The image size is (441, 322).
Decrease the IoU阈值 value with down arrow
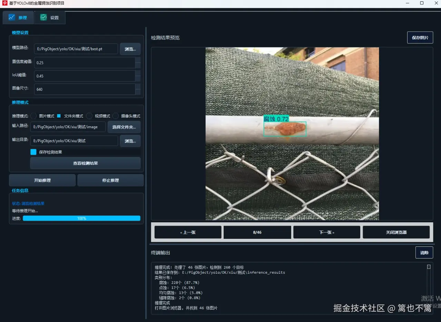[138, 78]
